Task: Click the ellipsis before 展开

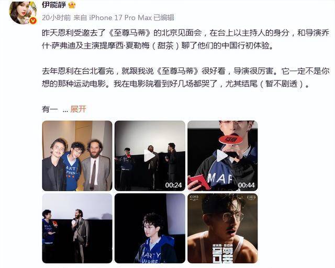Action: 65,110
